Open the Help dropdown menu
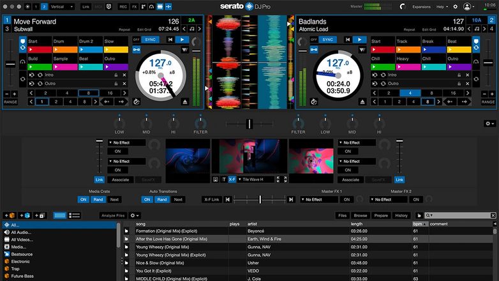Viewport: 499px width, 281px height. coord(442,6)
